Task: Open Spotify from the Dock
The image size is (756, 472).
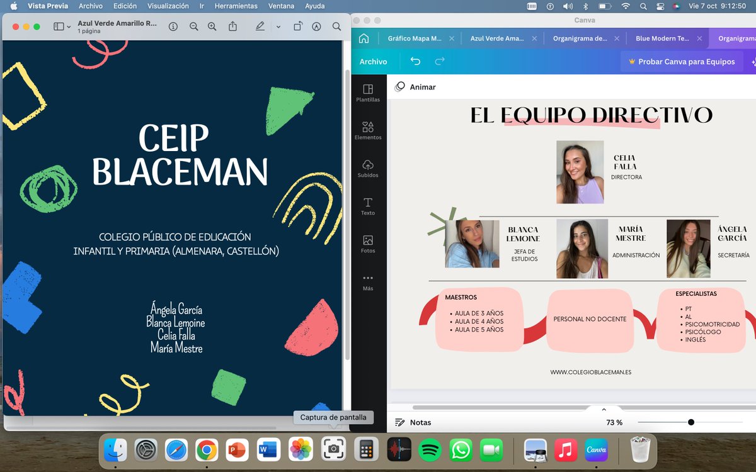Action: click(x=430, y=450)
